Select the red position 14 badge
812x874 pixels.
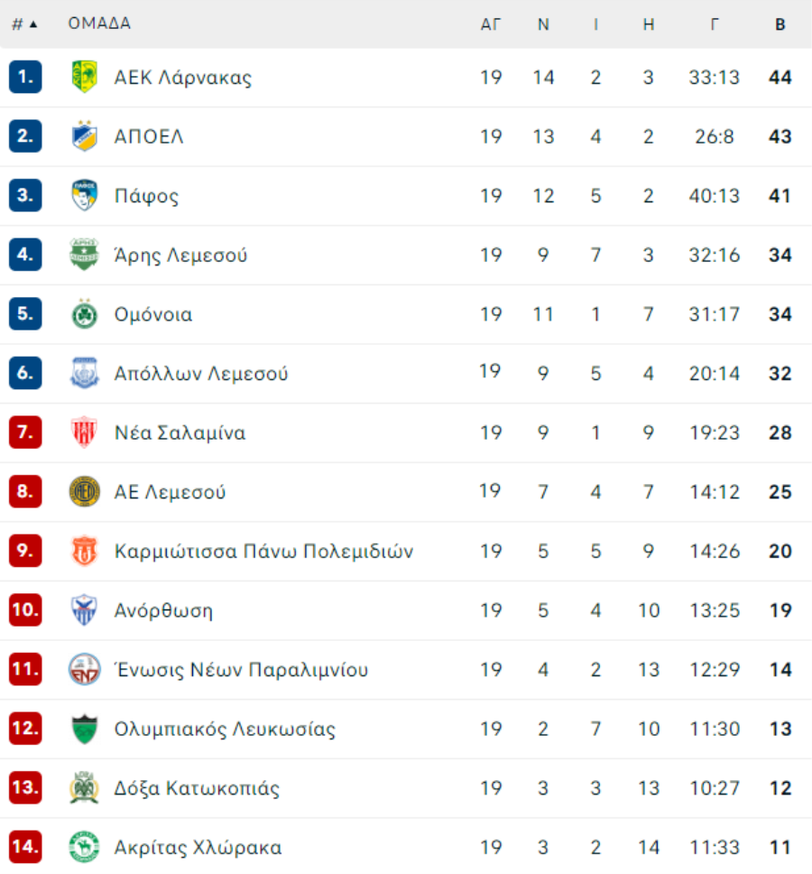click(x=25, y=847)
